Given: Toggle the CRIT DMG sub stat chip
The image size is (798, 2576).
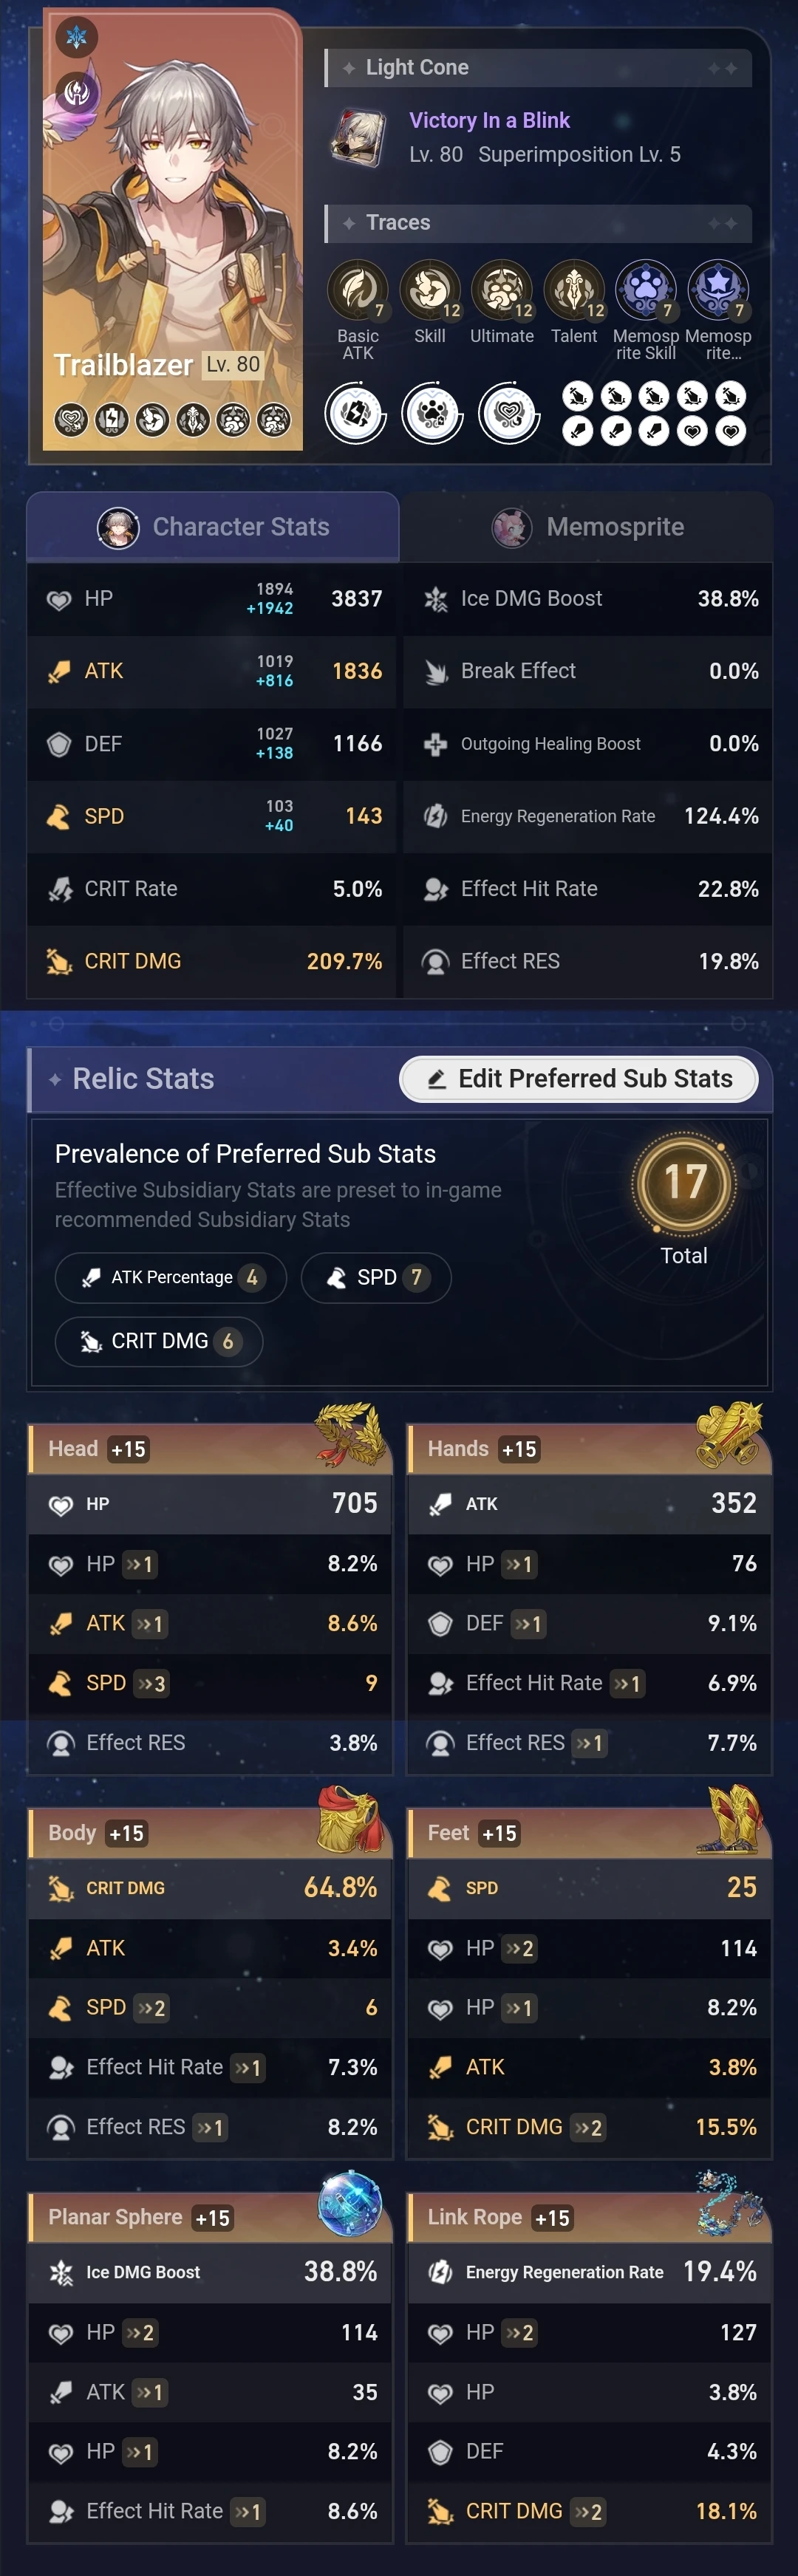Looking at the screenshot, I should 159,1342.
